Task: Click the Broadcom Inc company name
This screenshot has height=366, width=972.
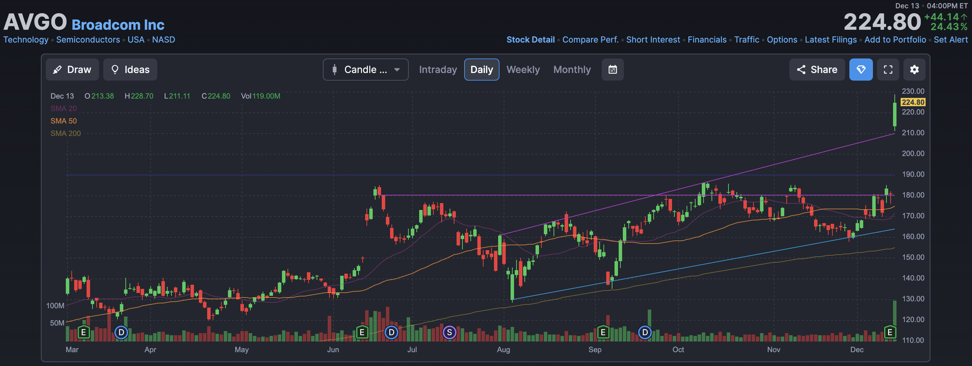Action: tap(118, 25)
